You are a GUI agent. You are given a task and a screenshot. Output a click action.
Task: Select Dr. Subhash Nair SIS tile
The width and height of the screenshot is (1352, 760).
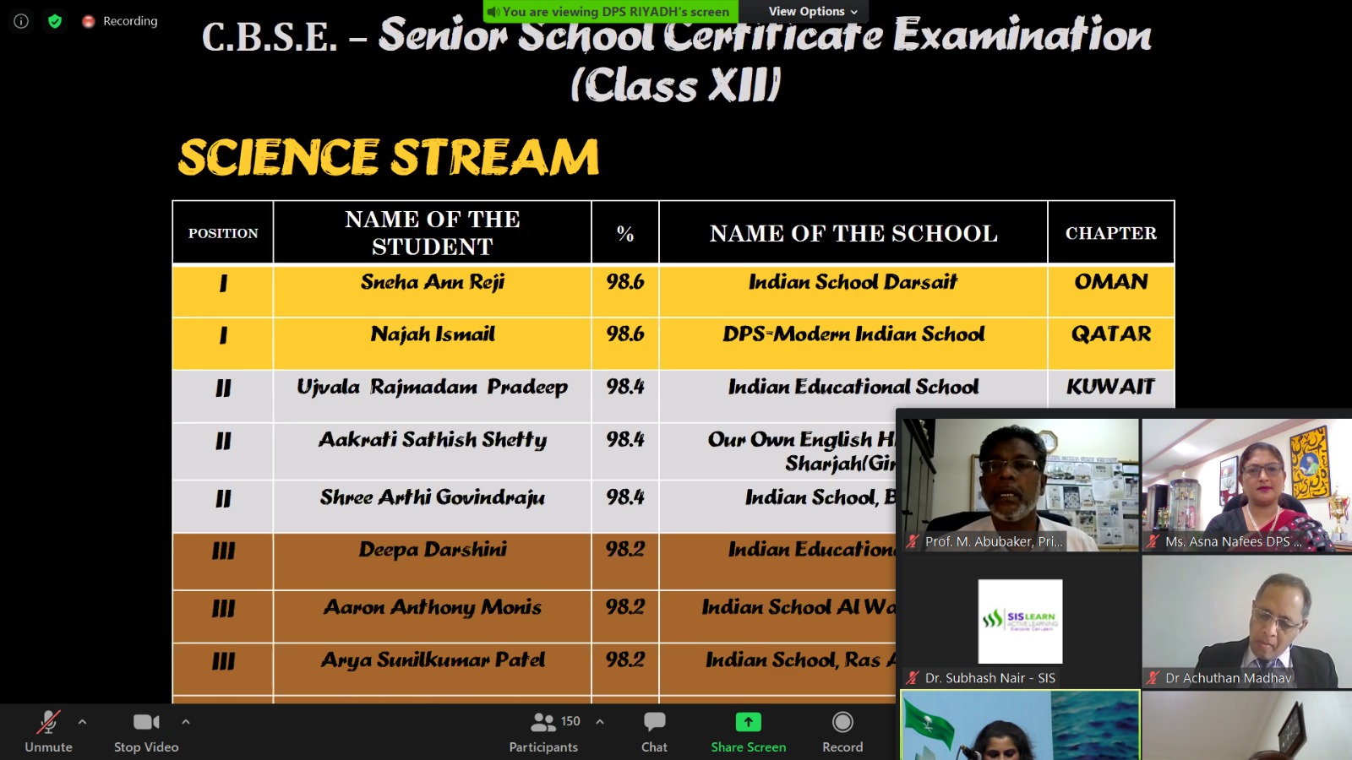[x=1020, y=622]
